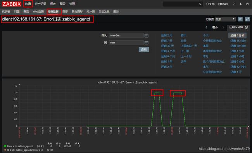Click the question mark help icon
Viewport: 252px width, 153px height.
click(x=234, y=4)
